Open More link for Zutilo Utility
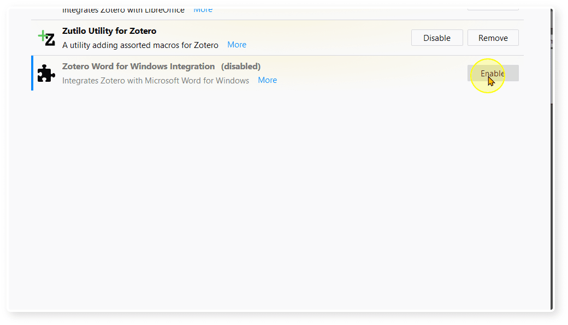The width and height of the screenshot is (568, 325). pos(237,45)
